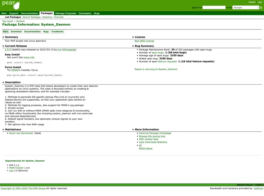Screen dimensions: 264x196
Task: Open the New BSD License link
Action: (x=144, y=41)
